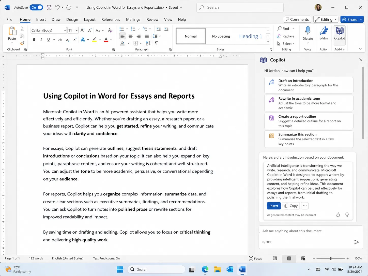Apply yellow text highlight color

coord(95,40)
